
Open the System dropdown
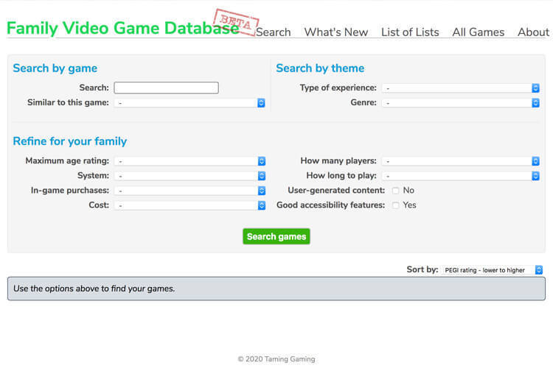tap(189, 176)
